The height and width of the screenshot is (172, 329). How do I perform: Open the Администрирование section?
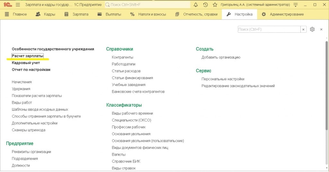[283, 14]
